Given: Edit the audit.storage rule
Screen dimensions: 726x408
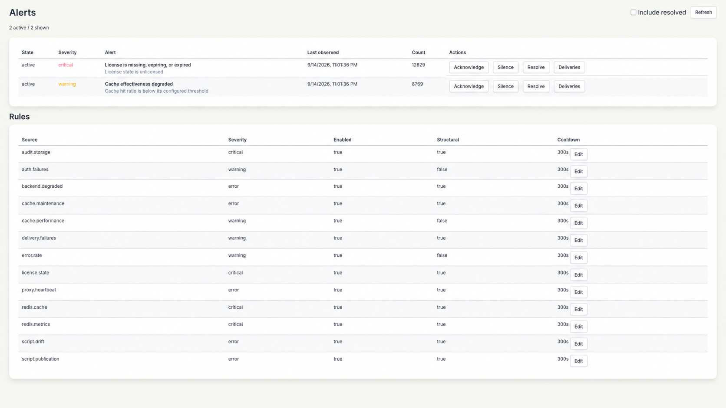Looking at the screenshot, I should 578,154.
